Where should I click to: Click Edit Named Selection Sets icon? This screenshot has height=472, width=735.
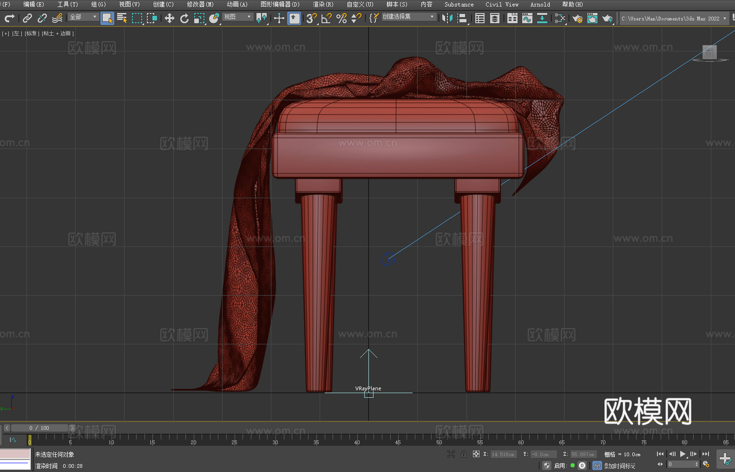tap(374, 18)
